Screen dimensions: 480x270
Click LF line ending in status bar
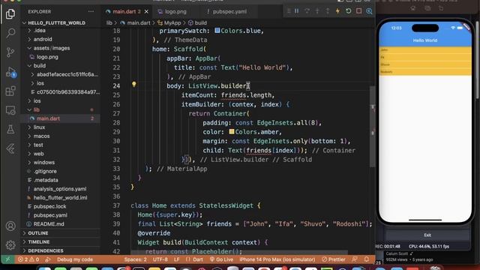point(177,259)
